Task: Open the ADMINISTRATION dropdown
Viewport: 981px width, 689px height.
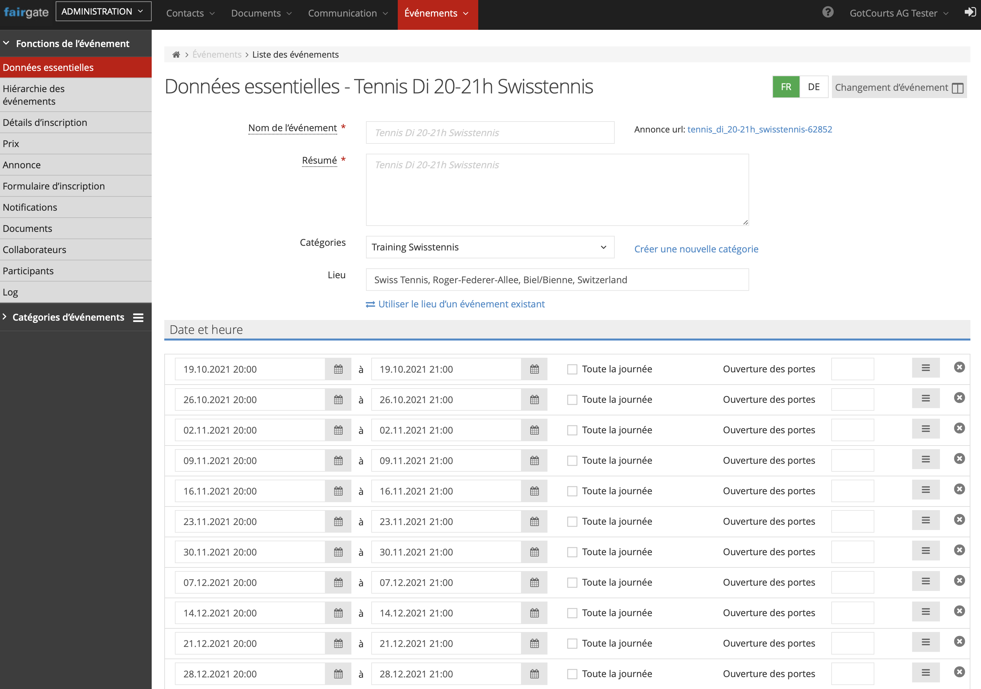Action: click(103, 12)
